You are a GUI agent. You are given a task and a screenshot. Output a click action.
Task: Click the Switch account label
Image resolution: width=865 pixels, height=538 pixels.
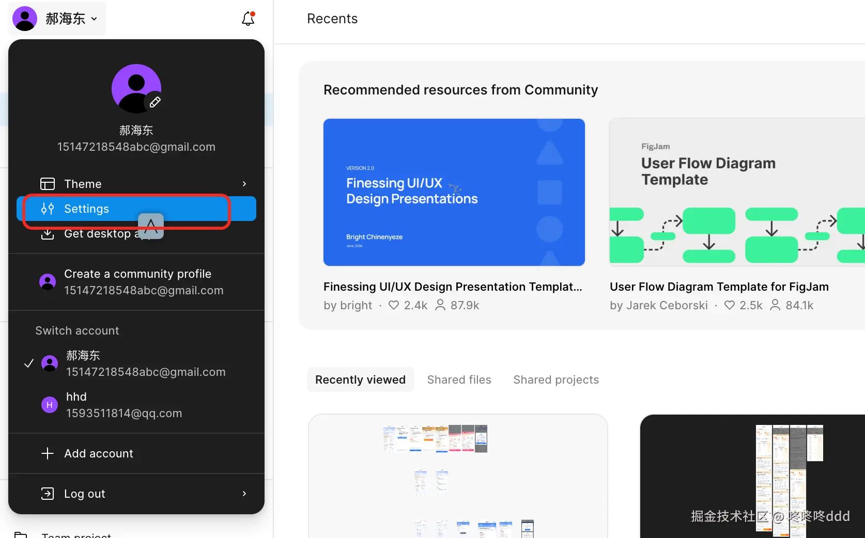click(x=77, y=330)
